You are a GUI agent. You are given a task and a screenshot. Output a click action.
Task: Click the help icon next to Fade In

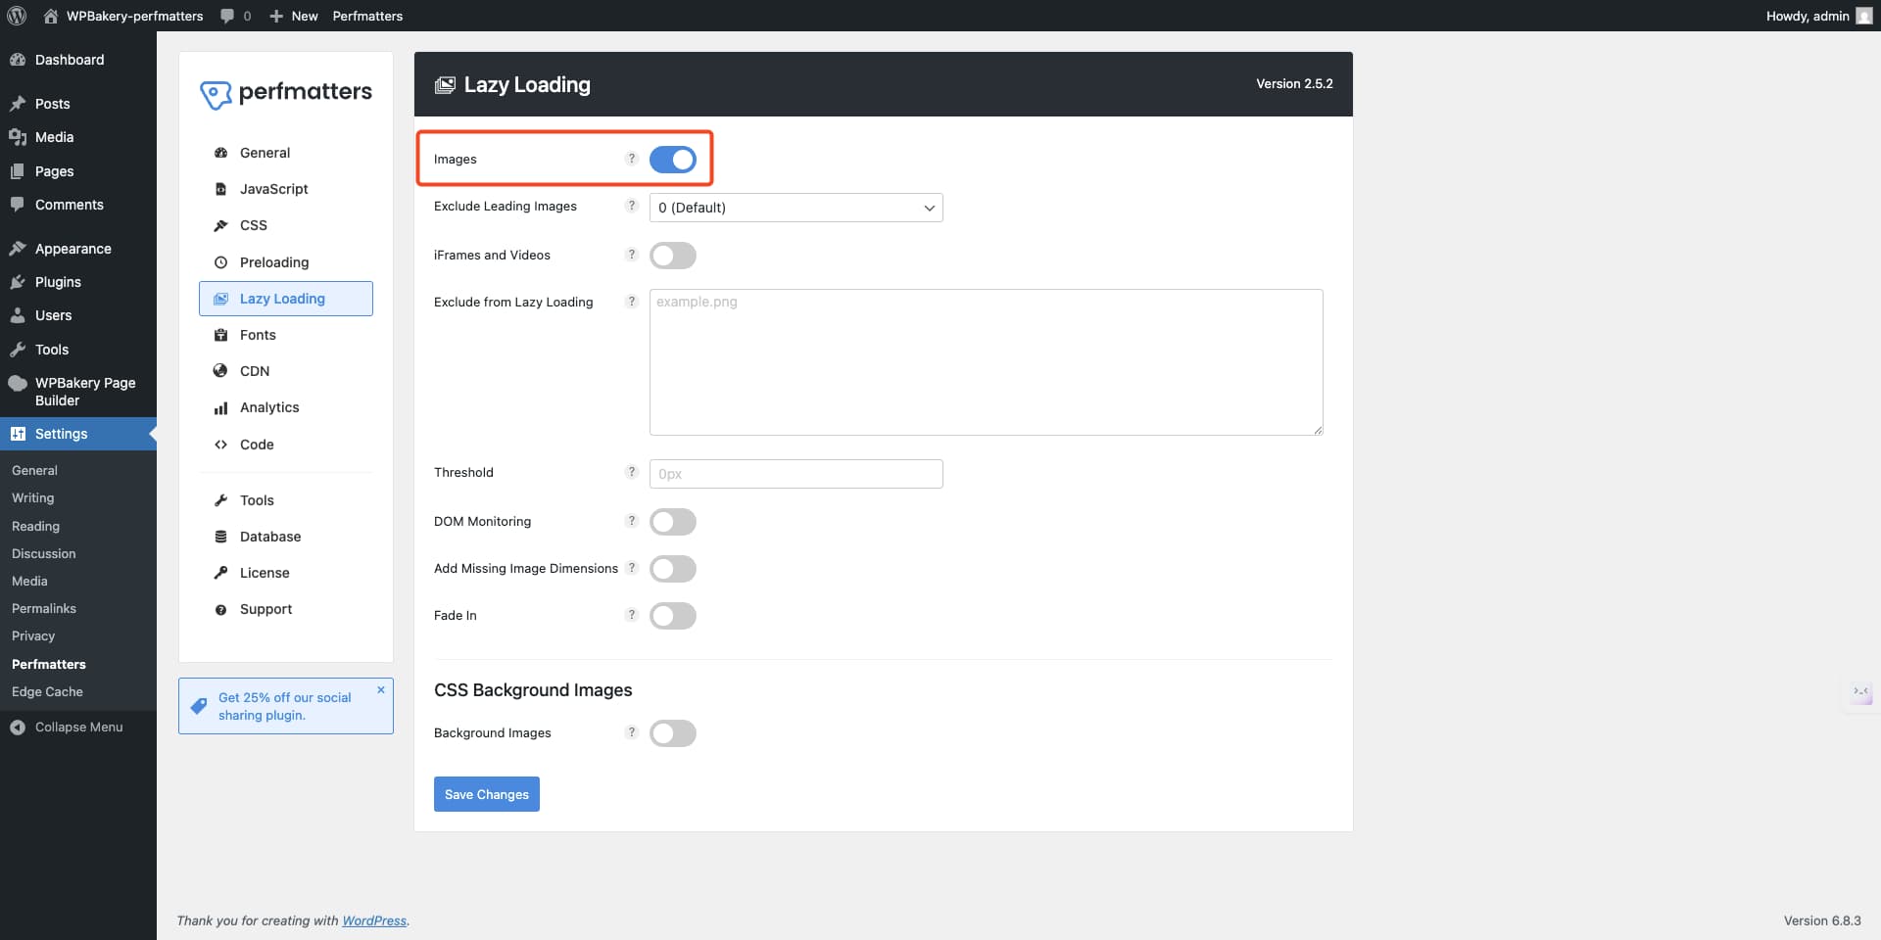coord(632,615)
